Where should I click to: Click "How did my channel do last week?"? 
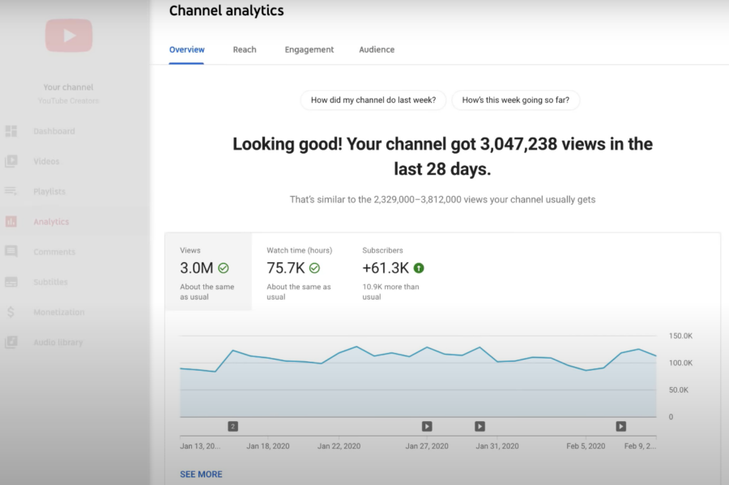373,100
